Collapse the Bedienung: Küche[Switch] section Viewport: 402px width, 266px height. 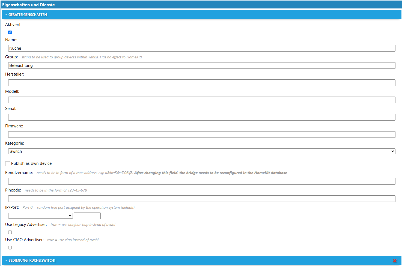6,261
